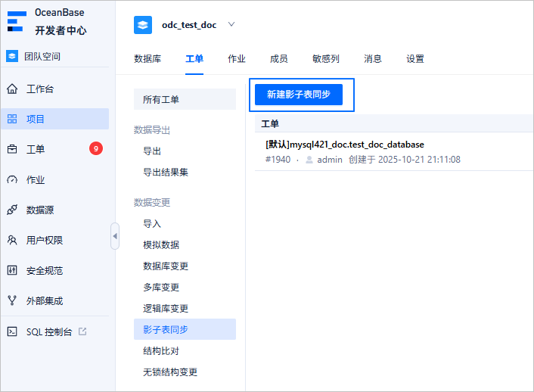Launch SQL 控制台 console icon
The image size is (534, 392).
[12, 331]
